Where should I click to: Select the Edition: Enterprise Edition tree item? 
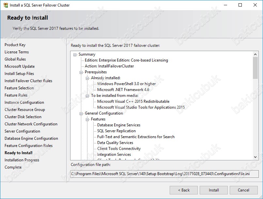click(126, 60)
